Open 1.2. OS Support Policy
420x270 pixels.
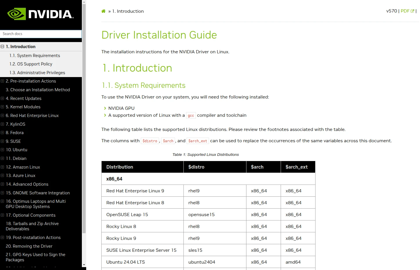coord(31,64)
